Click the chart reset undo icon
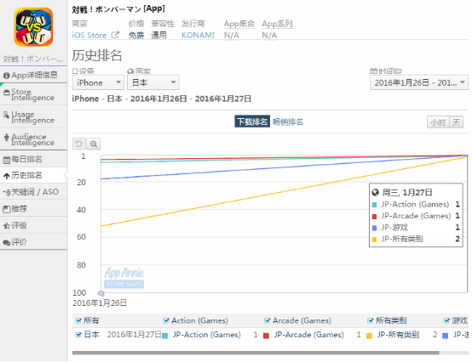Screen dimensions: 472x362 [79, 144]
